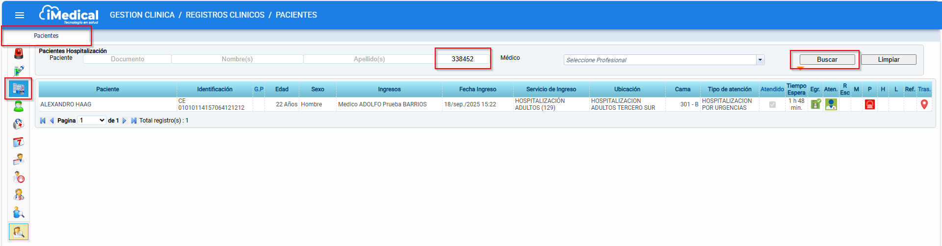Select the highlighted patient search icon at sidebar bottom

[19, 231]
